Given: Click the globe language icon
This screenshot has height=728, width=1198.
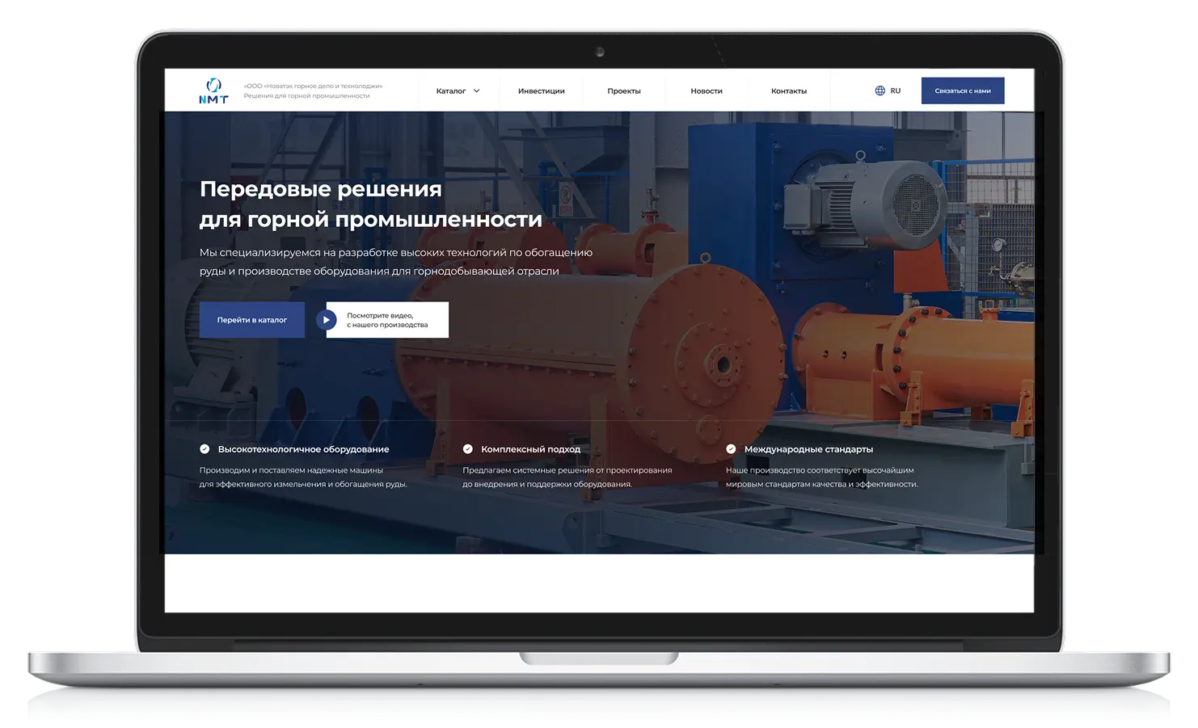Looking at the screenshot, I should tap(880, 90).
